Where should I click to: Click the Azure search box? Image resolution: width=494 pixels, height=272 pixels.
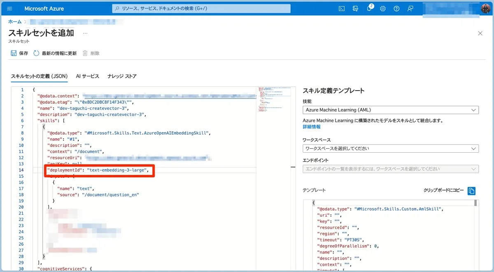(201, 9)
